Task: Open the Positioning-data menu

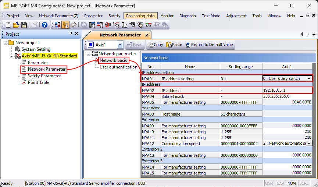Action: [x=140, y=16]
